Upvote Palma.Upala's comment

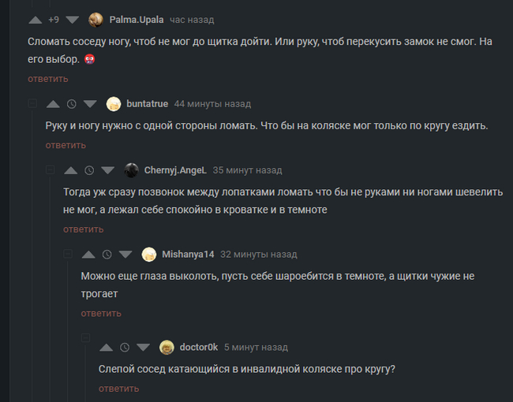coord(35,20)
